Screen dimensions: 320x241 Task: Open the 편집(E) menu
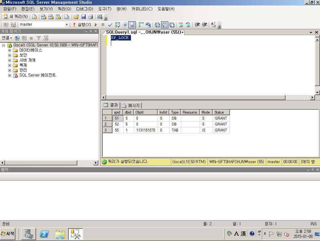[x=28, y=9]
